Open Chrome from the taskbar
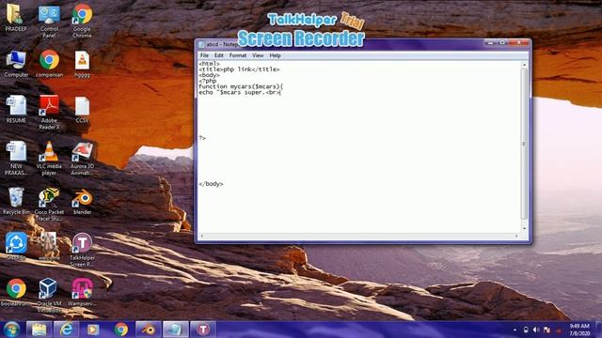Viewport: 602px width, 338px height. [121, 330]
